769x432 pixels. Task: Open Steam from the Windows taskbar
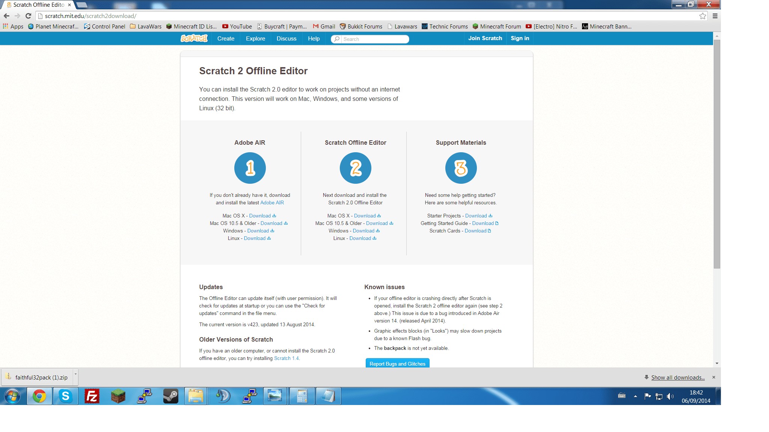coord(170,396)
